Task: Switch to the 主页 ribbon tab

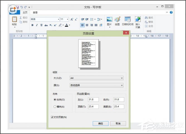Action: point(25,12)
